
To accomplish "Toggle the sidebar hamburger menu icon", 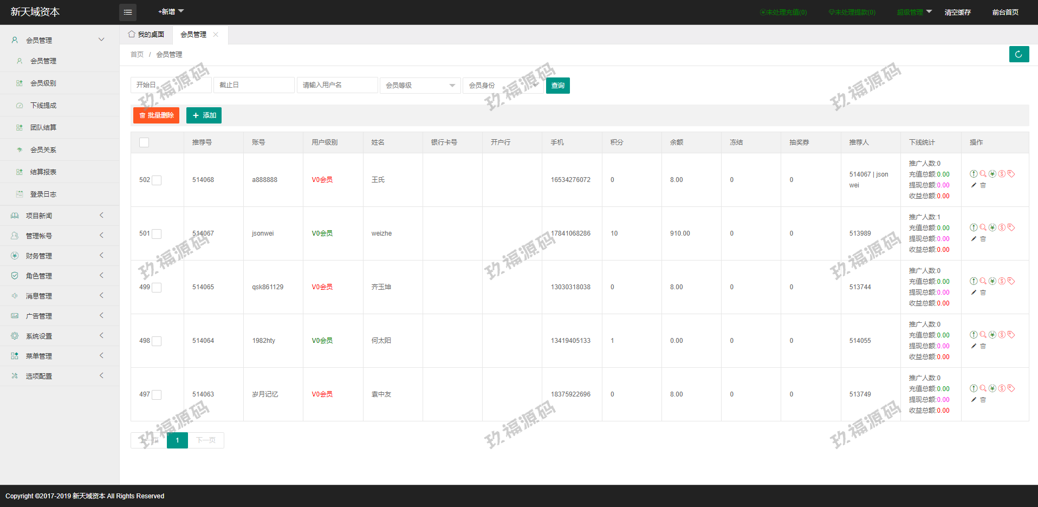I will click(128, 12).
